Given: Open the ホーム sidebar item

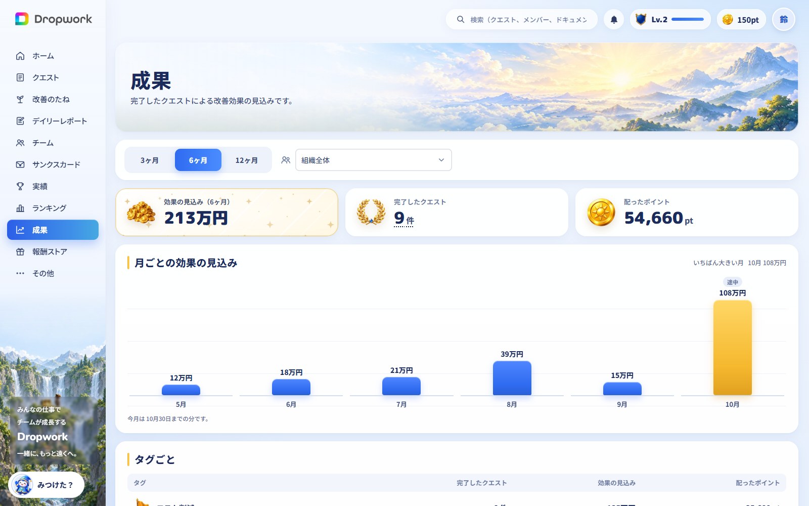Looking at the screenshot, I should coord(53,56).
